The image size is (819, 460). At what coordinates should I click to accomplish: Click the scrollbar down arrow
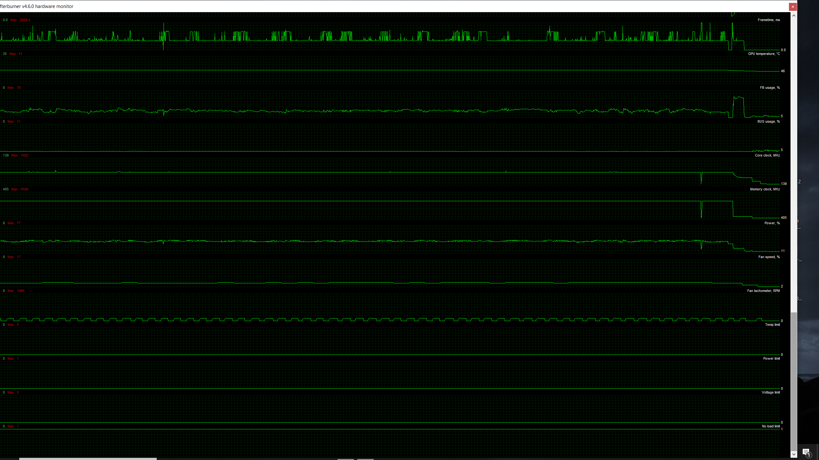[794, 454]
